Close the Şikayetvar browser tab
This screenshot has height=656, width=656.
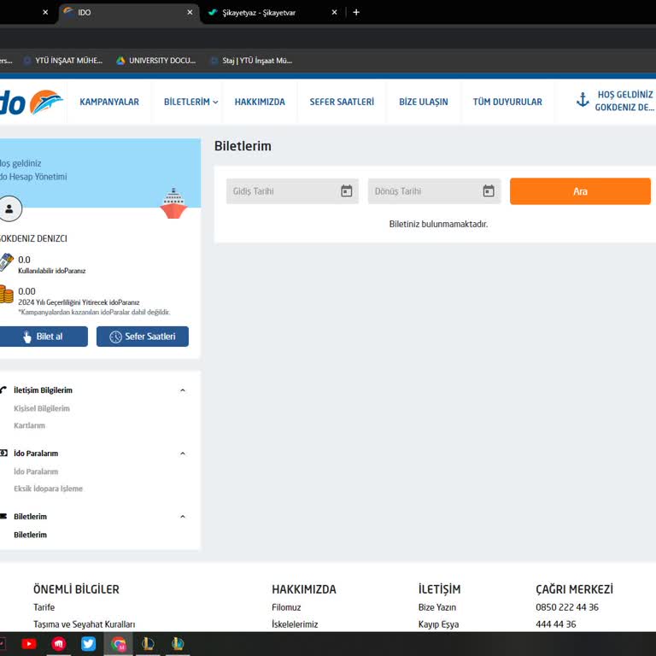tap(334, 13)
